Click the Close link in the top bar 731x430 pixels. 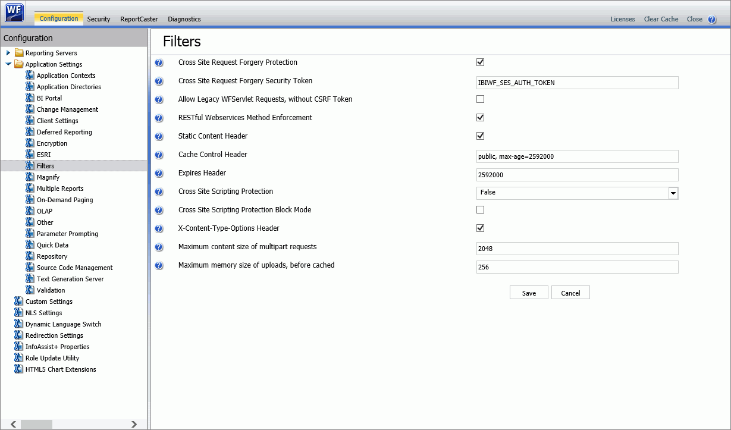(695, 19)
